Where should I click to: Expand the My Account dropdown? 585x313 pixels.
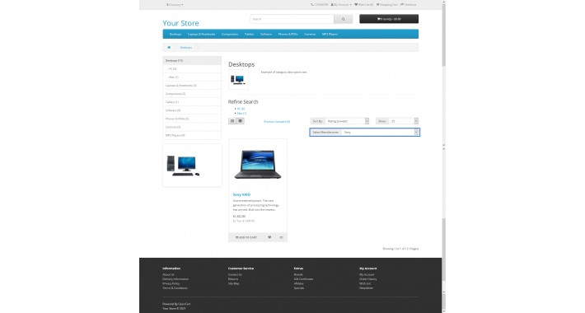[341, 4]
